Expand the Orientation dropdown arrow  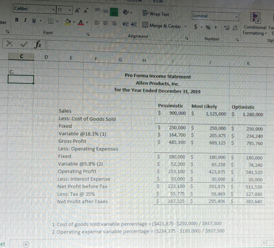131,13
